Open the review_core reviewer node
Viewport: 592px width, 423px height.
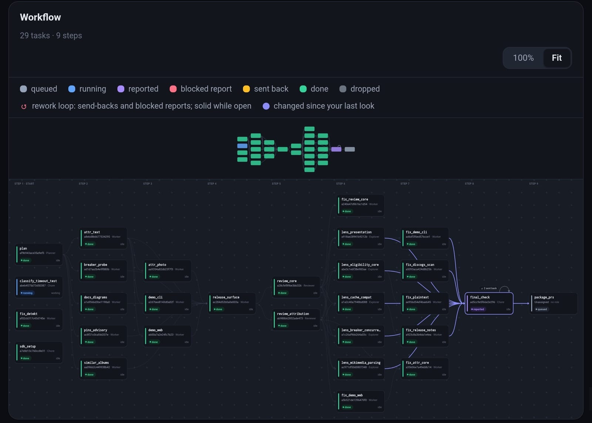click(296, 287)
